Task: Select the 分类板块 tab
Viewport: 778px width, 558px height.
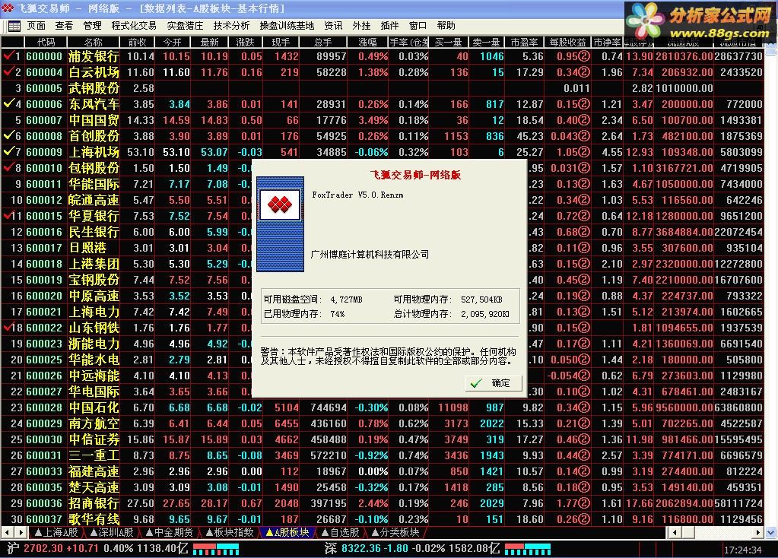Action: (x=396, y=533)
